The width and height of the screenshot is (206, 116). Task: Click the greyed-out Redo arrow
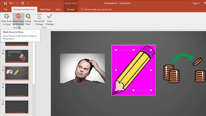[17, 3]
